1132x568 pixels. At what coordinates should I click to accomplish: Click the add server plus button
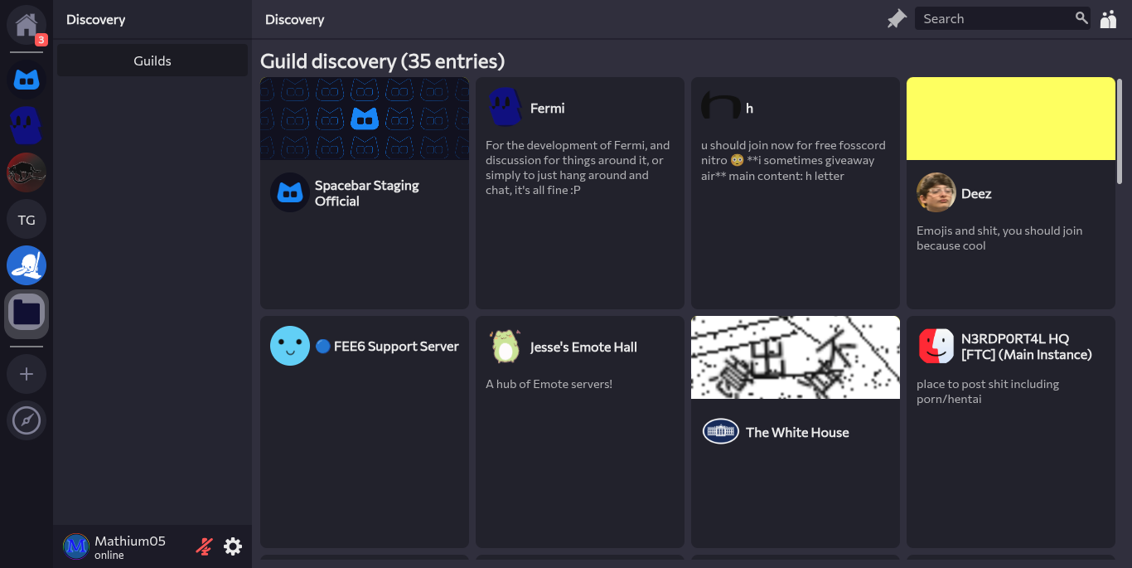click(x=27, y=375)
